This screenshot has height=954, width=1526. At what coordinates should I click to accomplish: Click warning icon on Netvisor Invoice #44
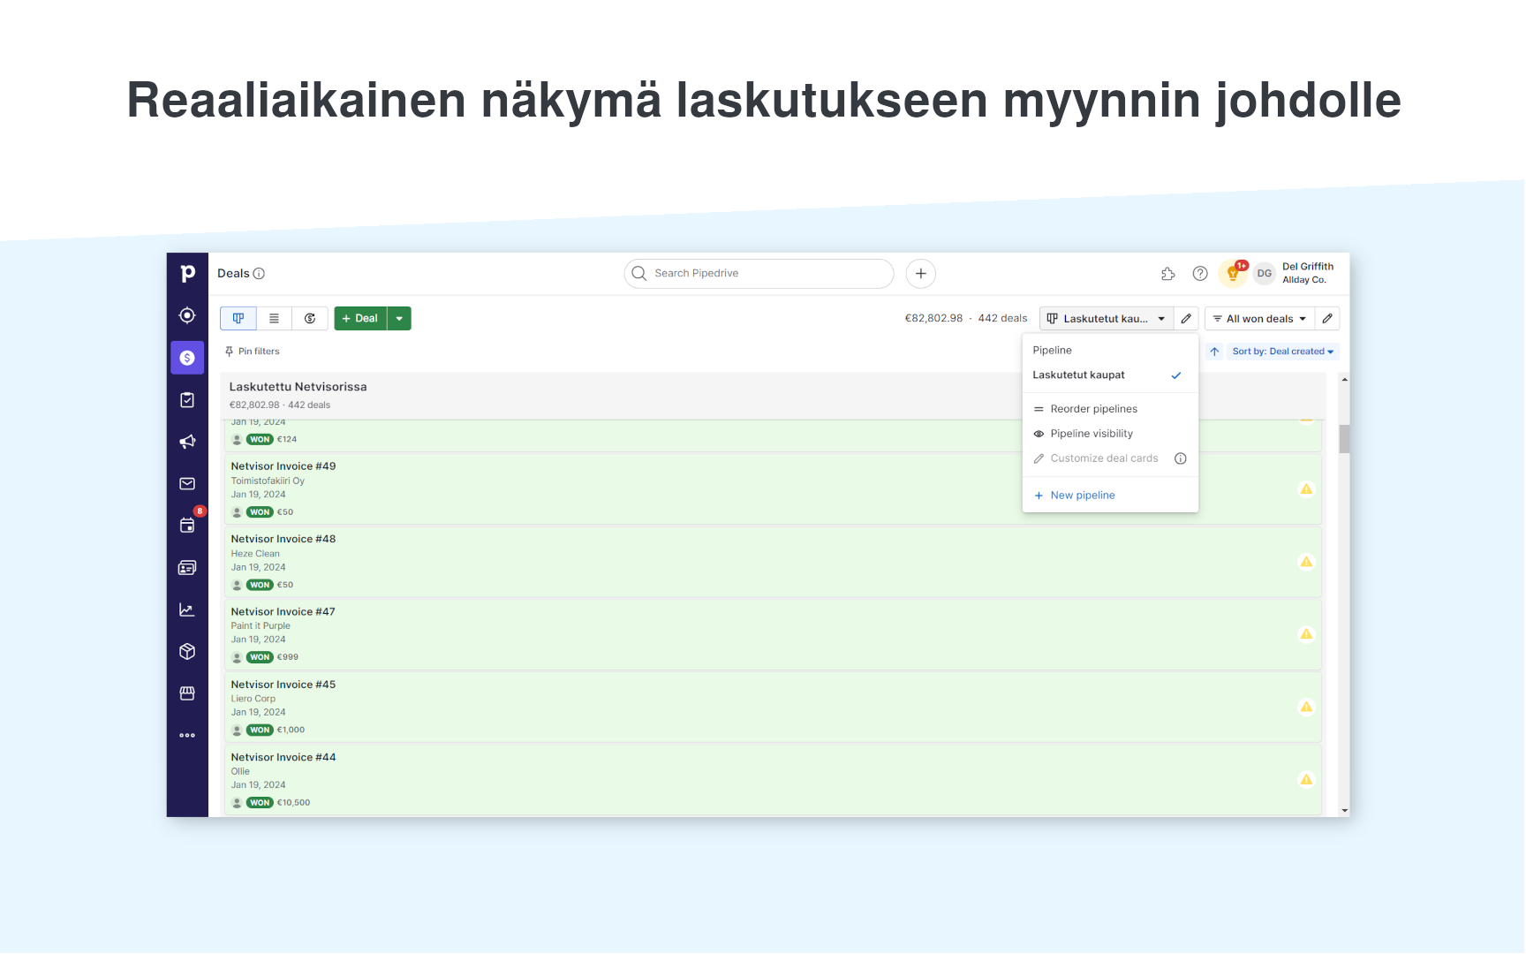tap(1306, 779)
